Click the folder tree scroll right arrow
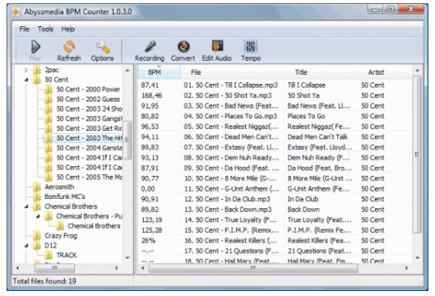Image resolution: width=435 pixels, height=296 pixels. point(117,268)
